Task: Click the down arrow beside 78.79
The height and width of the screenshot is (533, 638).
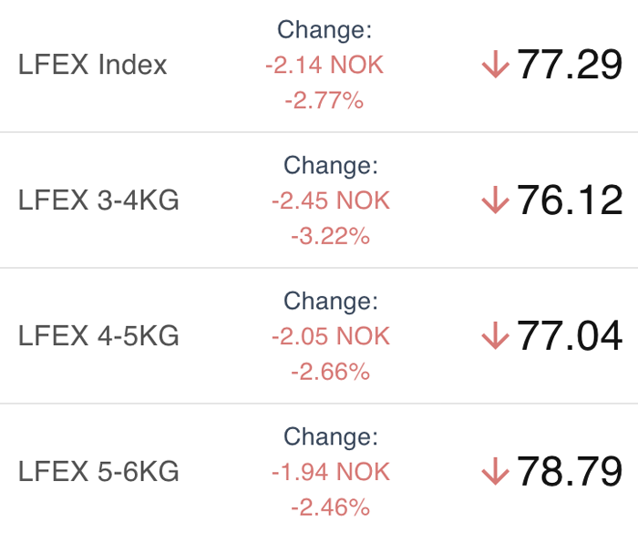Action: click(x=495, y=471)
